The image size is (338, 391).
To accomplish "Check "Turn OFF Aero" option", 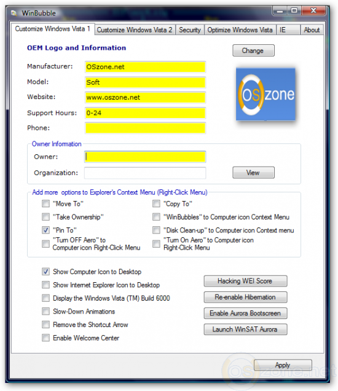I will pyautogui.click(x=45, y=243).
